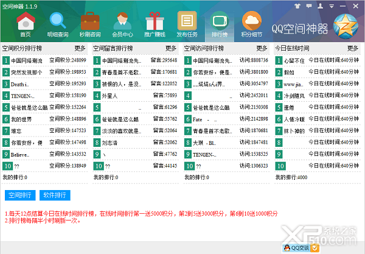
Task: Click rank 7 badge beside 难忘
Action: click(x=6, y=131)
